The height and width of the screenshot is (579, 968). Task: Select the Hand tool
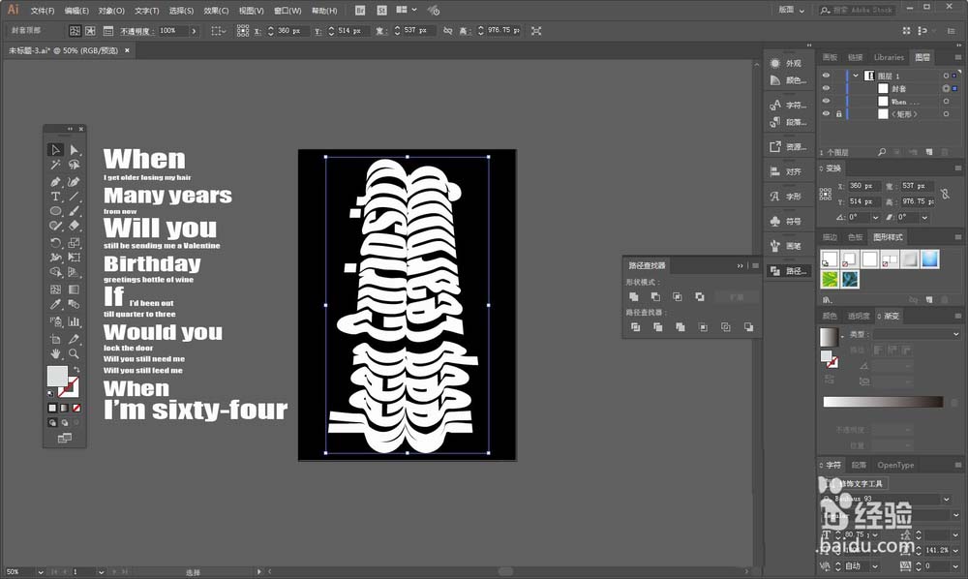click(55, 353)
